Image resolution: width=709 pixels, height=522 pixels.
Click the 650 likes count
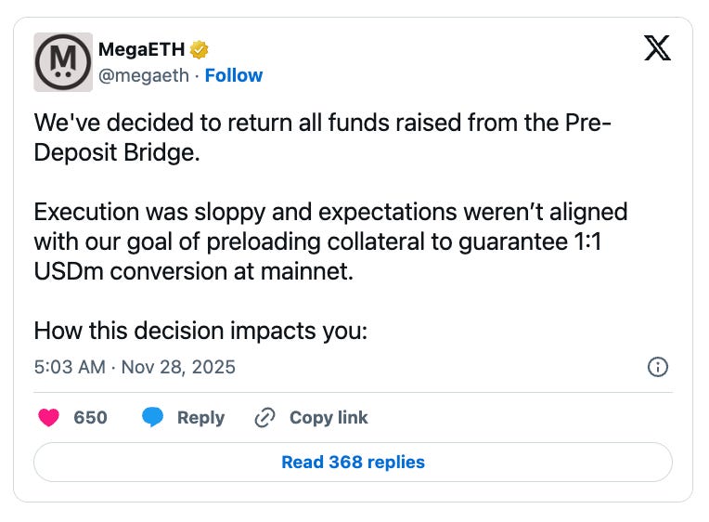coord(90,418)
